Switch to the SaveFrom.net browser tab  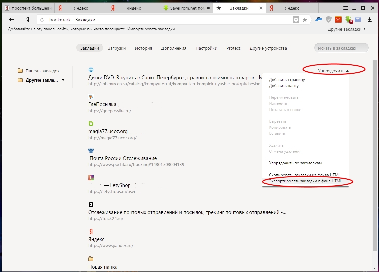186,8
